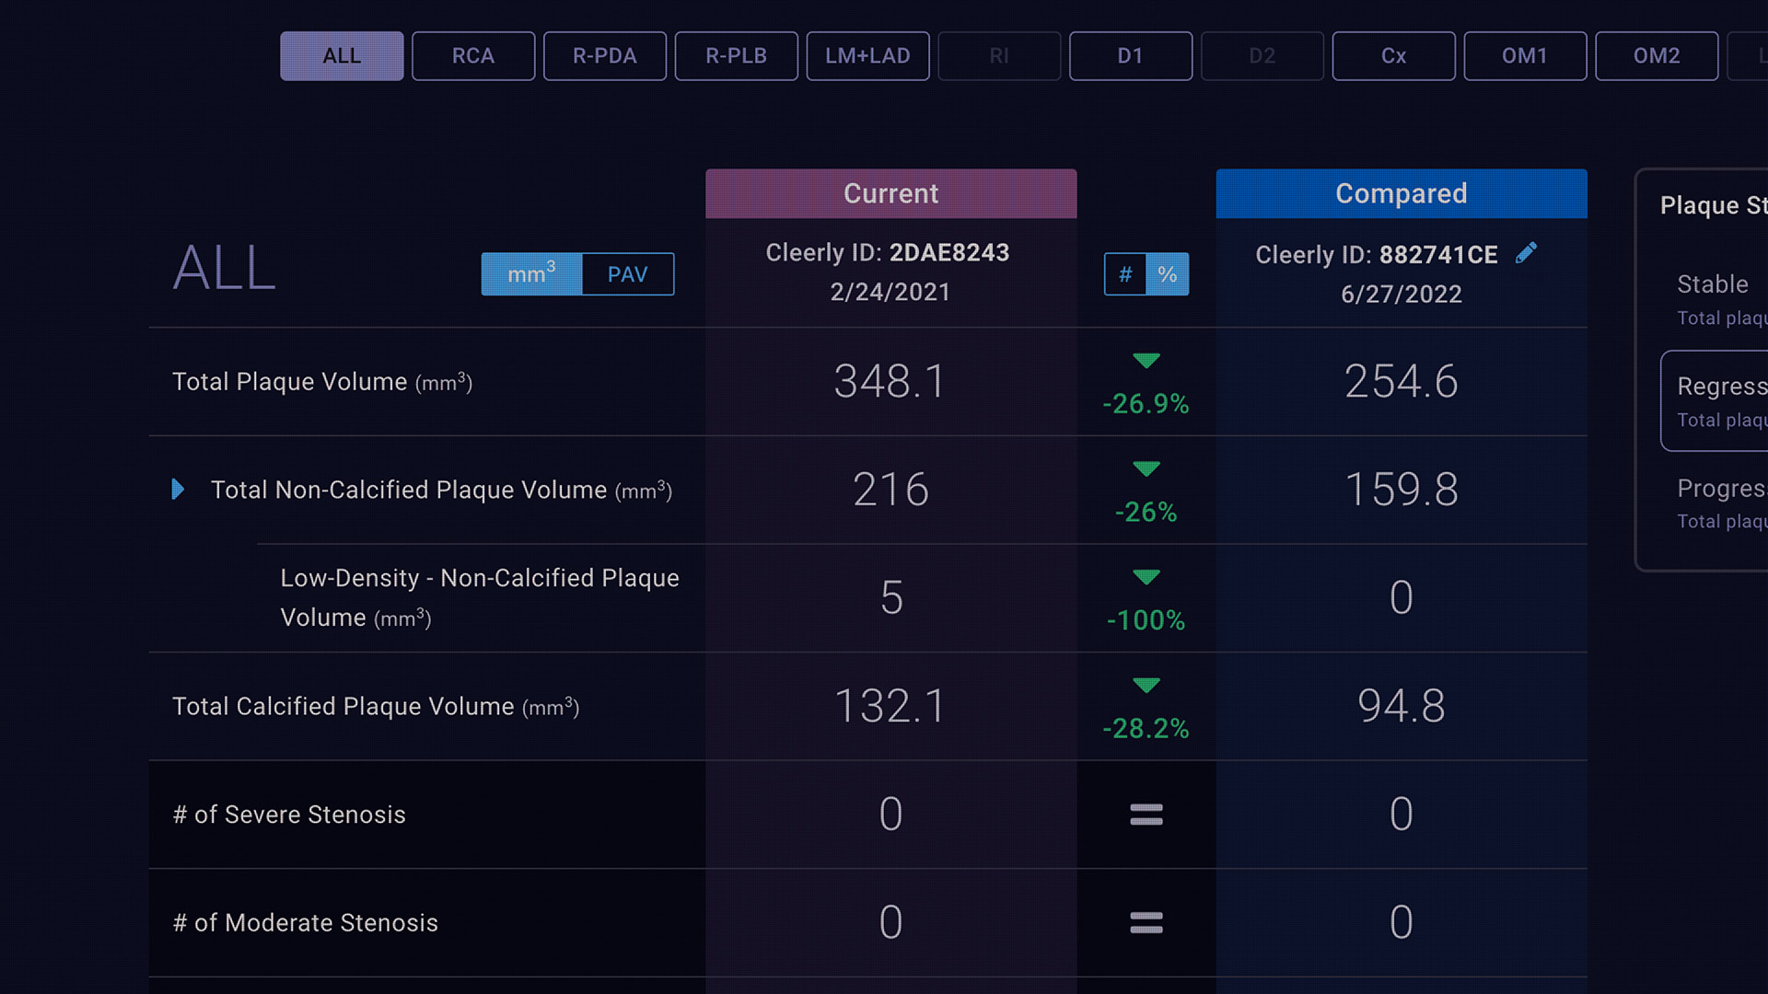The height and width of the screenshot is (994, 1768).
Task: Select the RCA vessel tab
Action: coord(473,56)
